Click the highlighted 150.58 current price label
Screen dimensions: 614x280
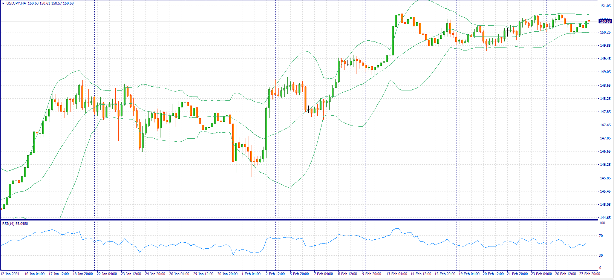pyautogui.click(x=605, y=21)
